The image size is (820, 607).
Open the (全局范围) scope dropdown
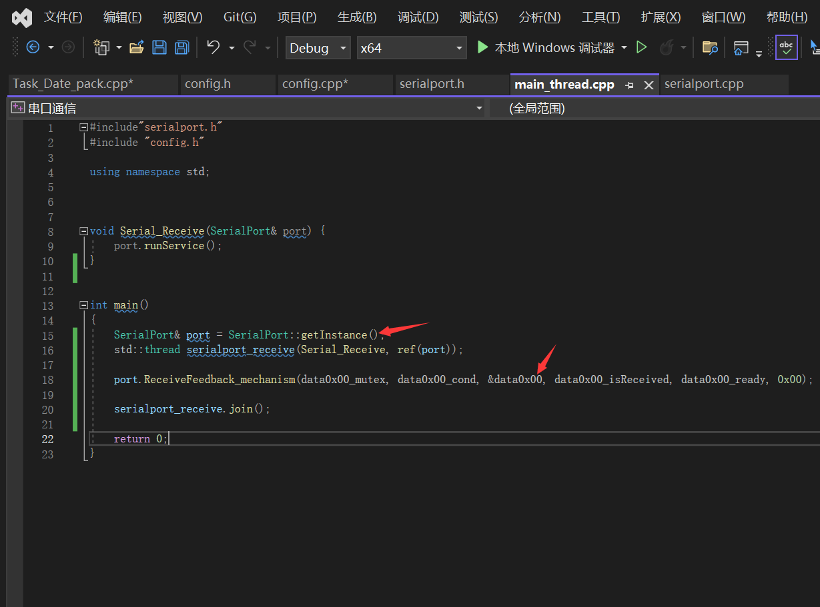point(655,109)
